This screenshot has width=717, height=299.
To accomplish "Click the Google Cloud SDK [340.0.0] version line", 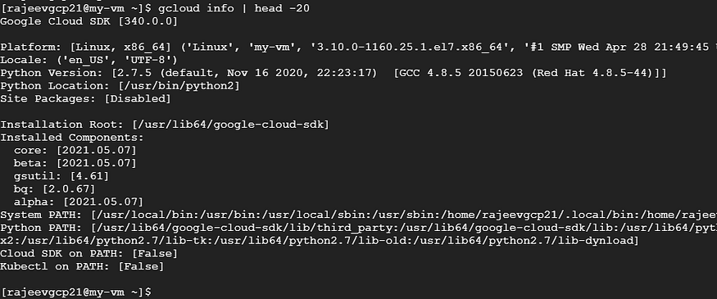I will [x=88, y=21].
